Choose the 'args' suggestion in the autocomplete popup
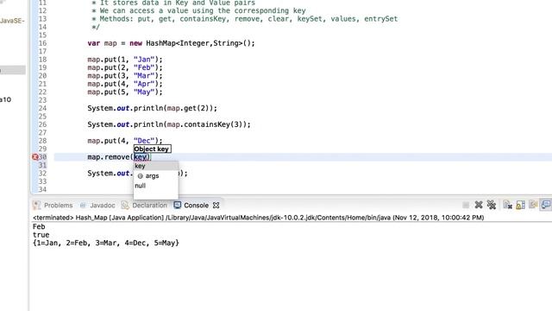 tap(156, 175)
